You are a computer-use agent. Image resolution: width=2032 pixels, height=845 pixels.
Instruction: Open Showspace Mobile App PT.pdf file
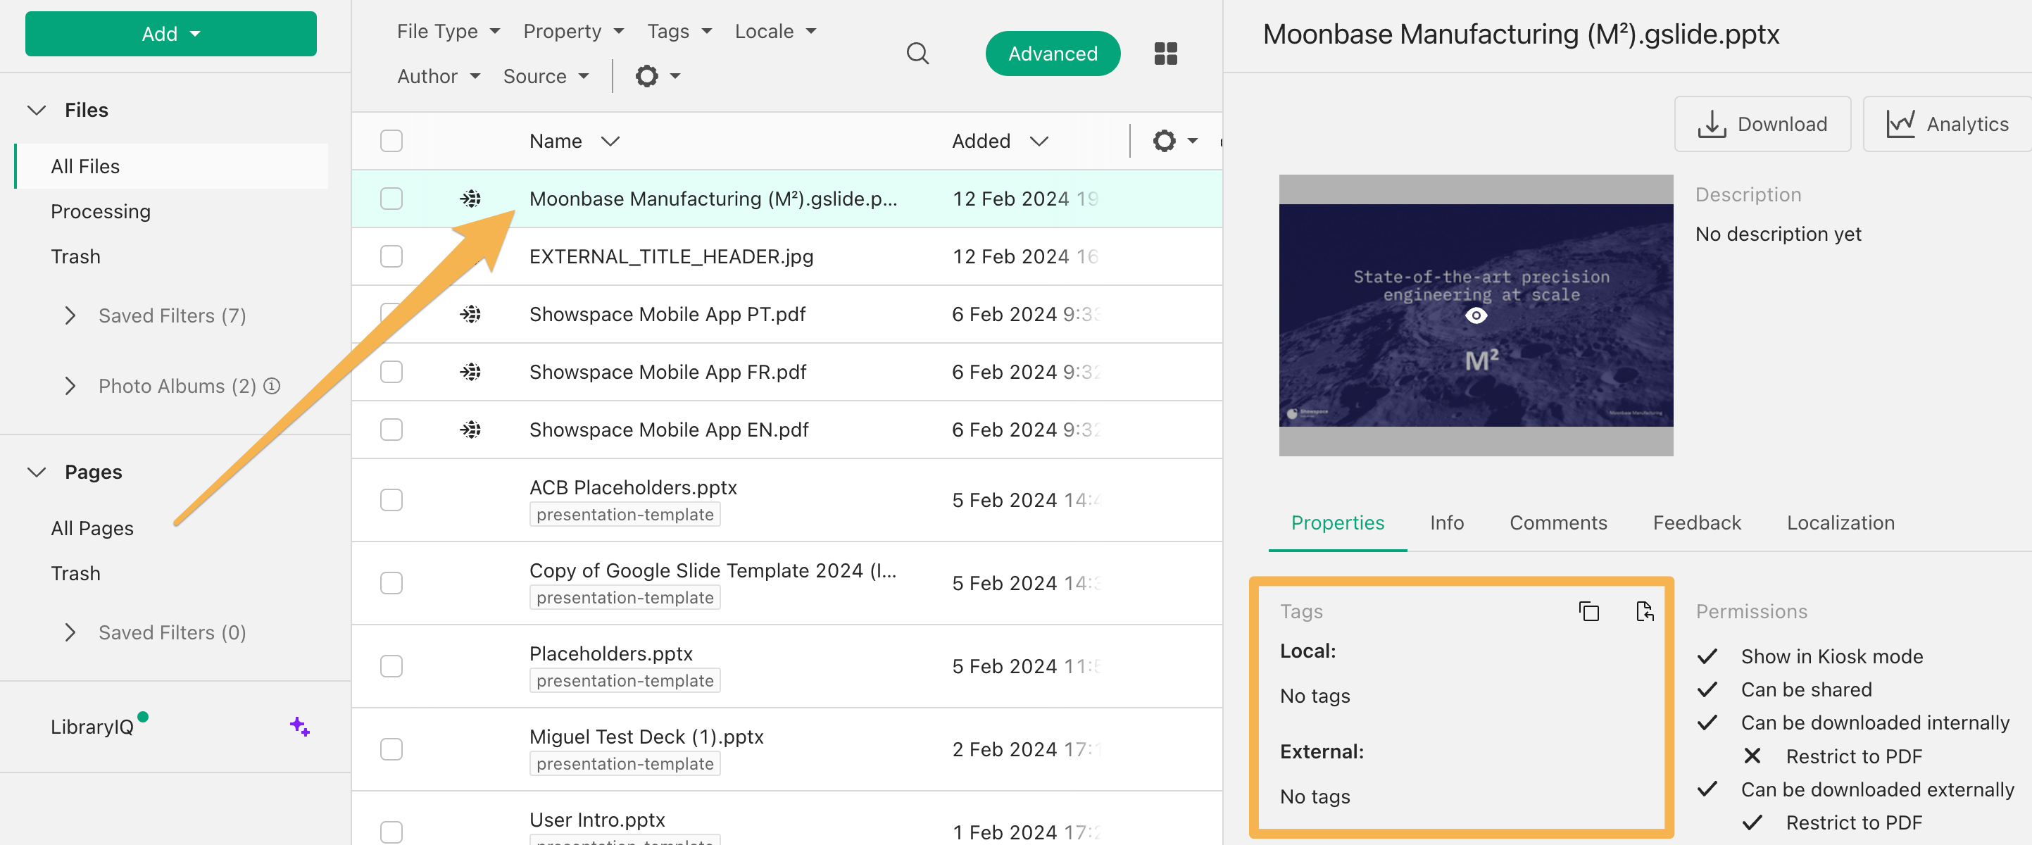(x=667, y=314)
